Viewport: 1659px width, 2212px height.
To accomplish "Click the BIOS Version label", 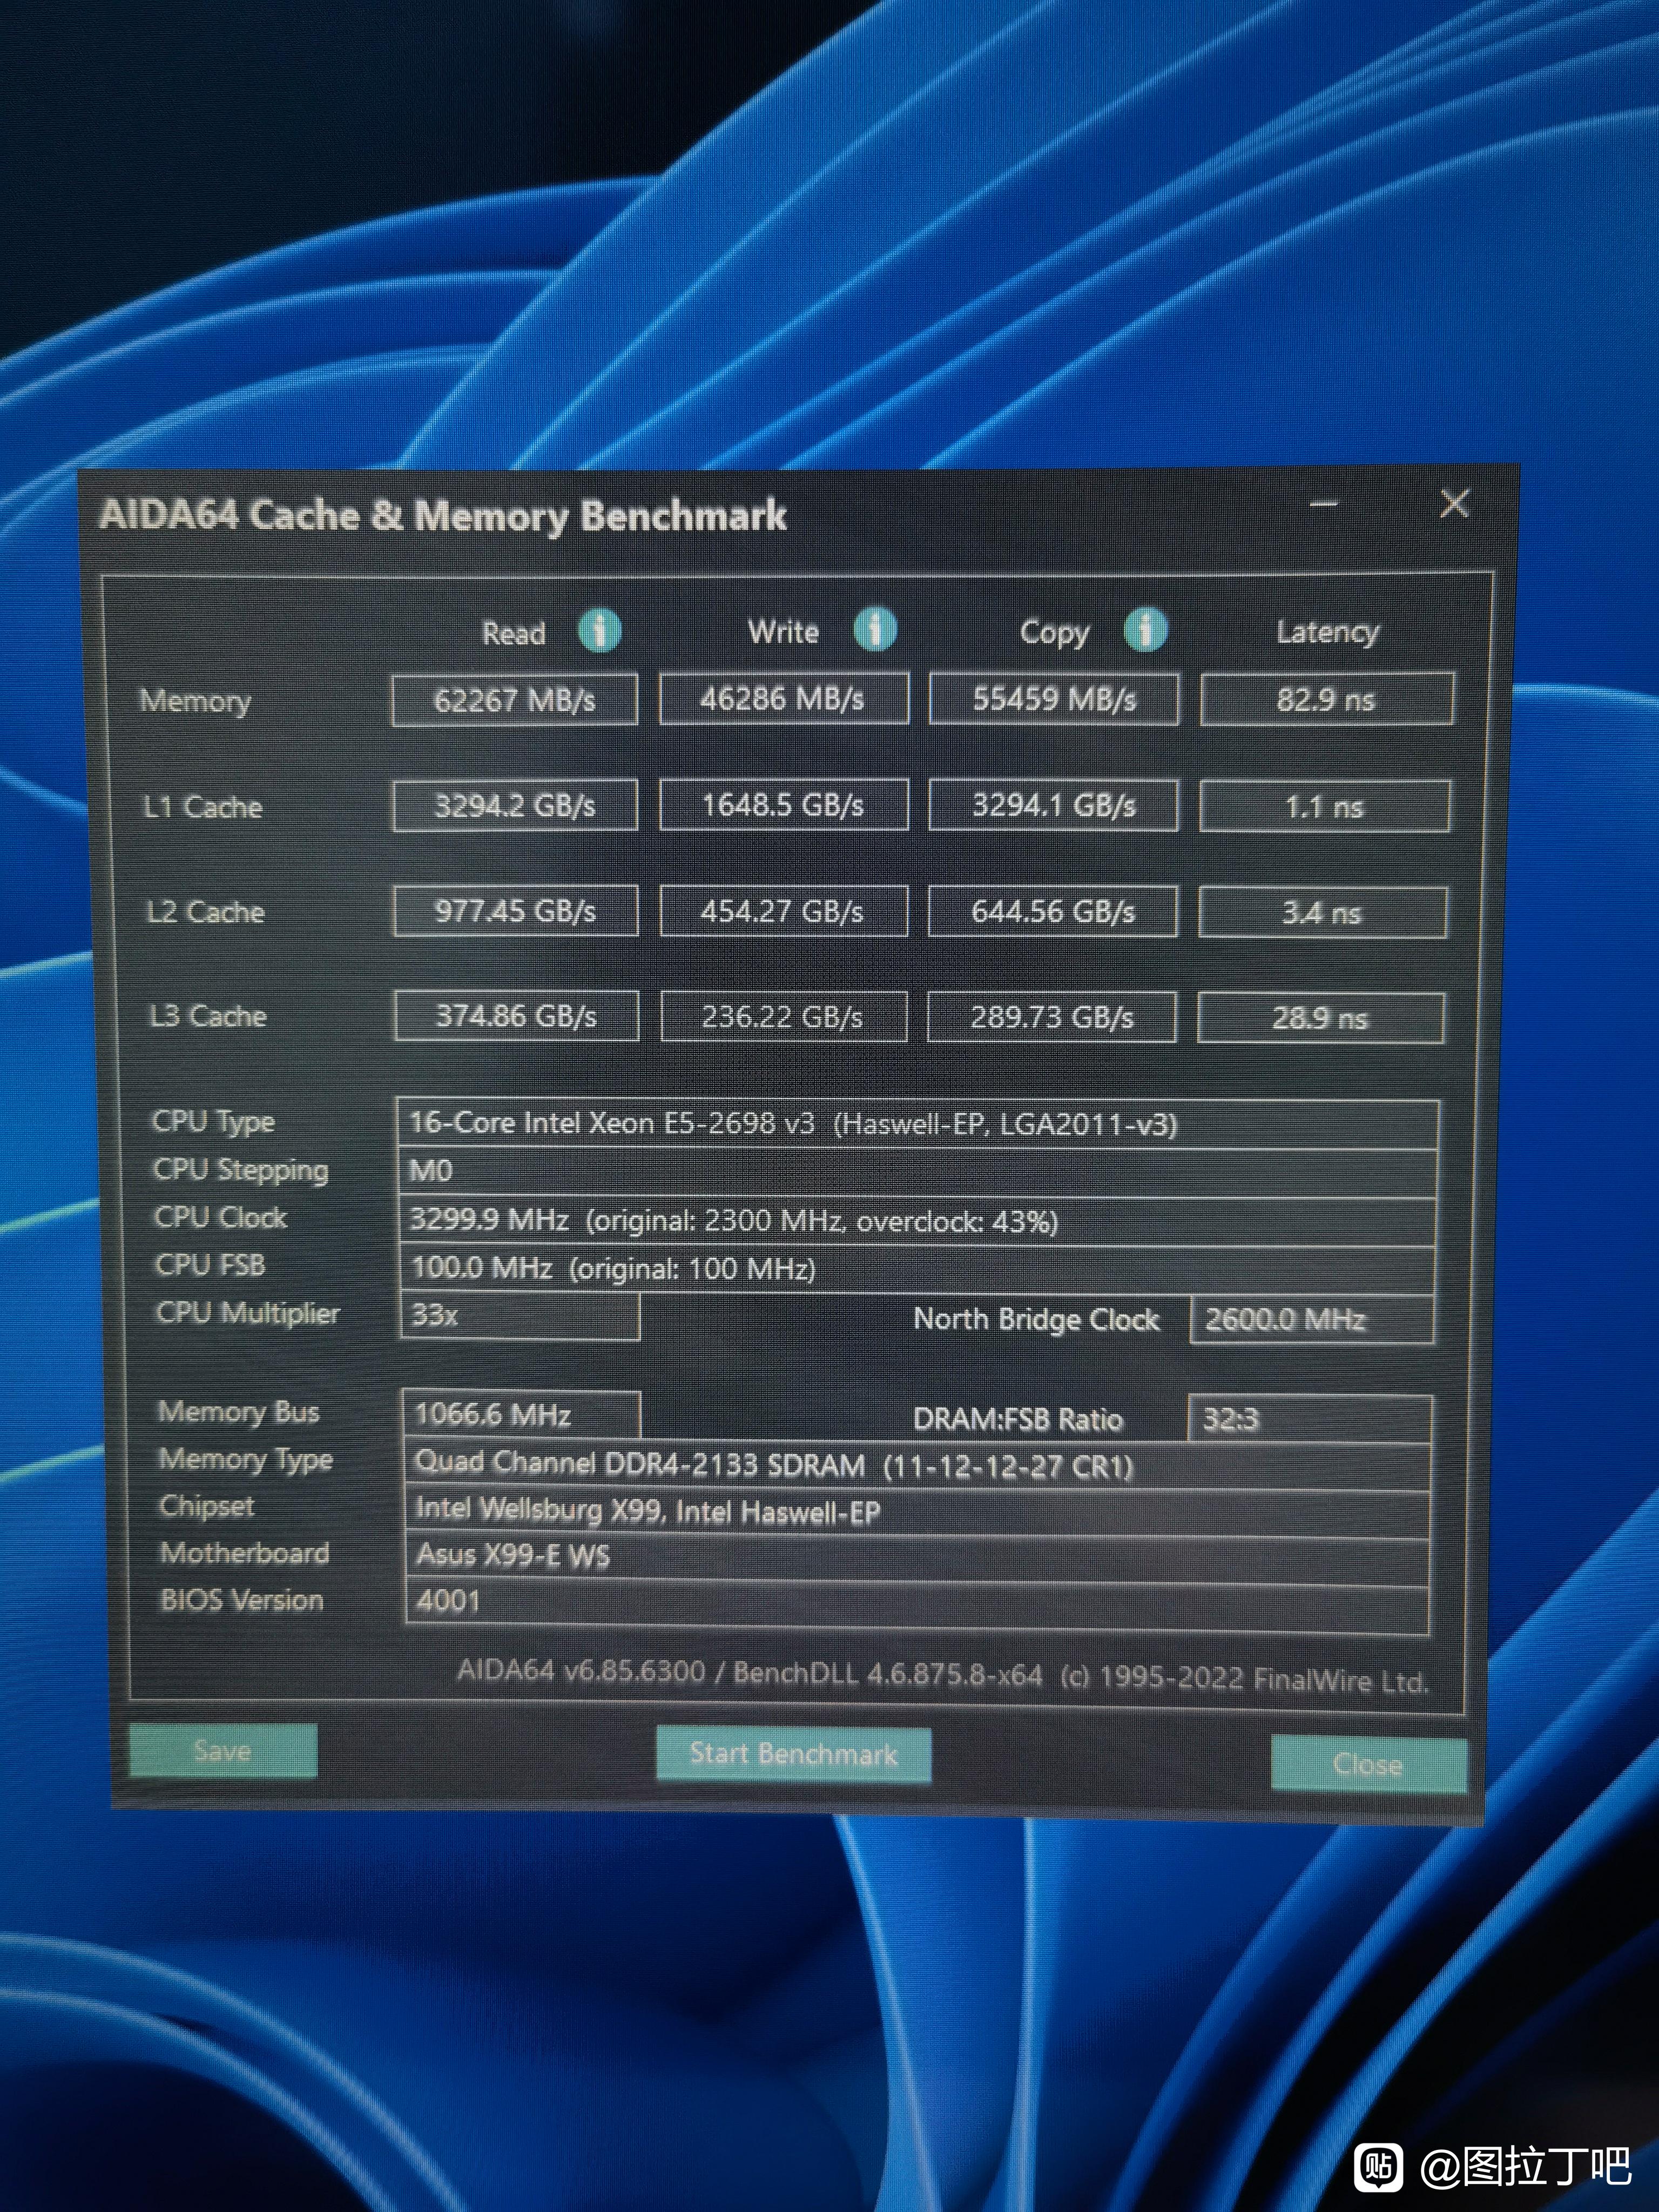I will pos(242,1600).
